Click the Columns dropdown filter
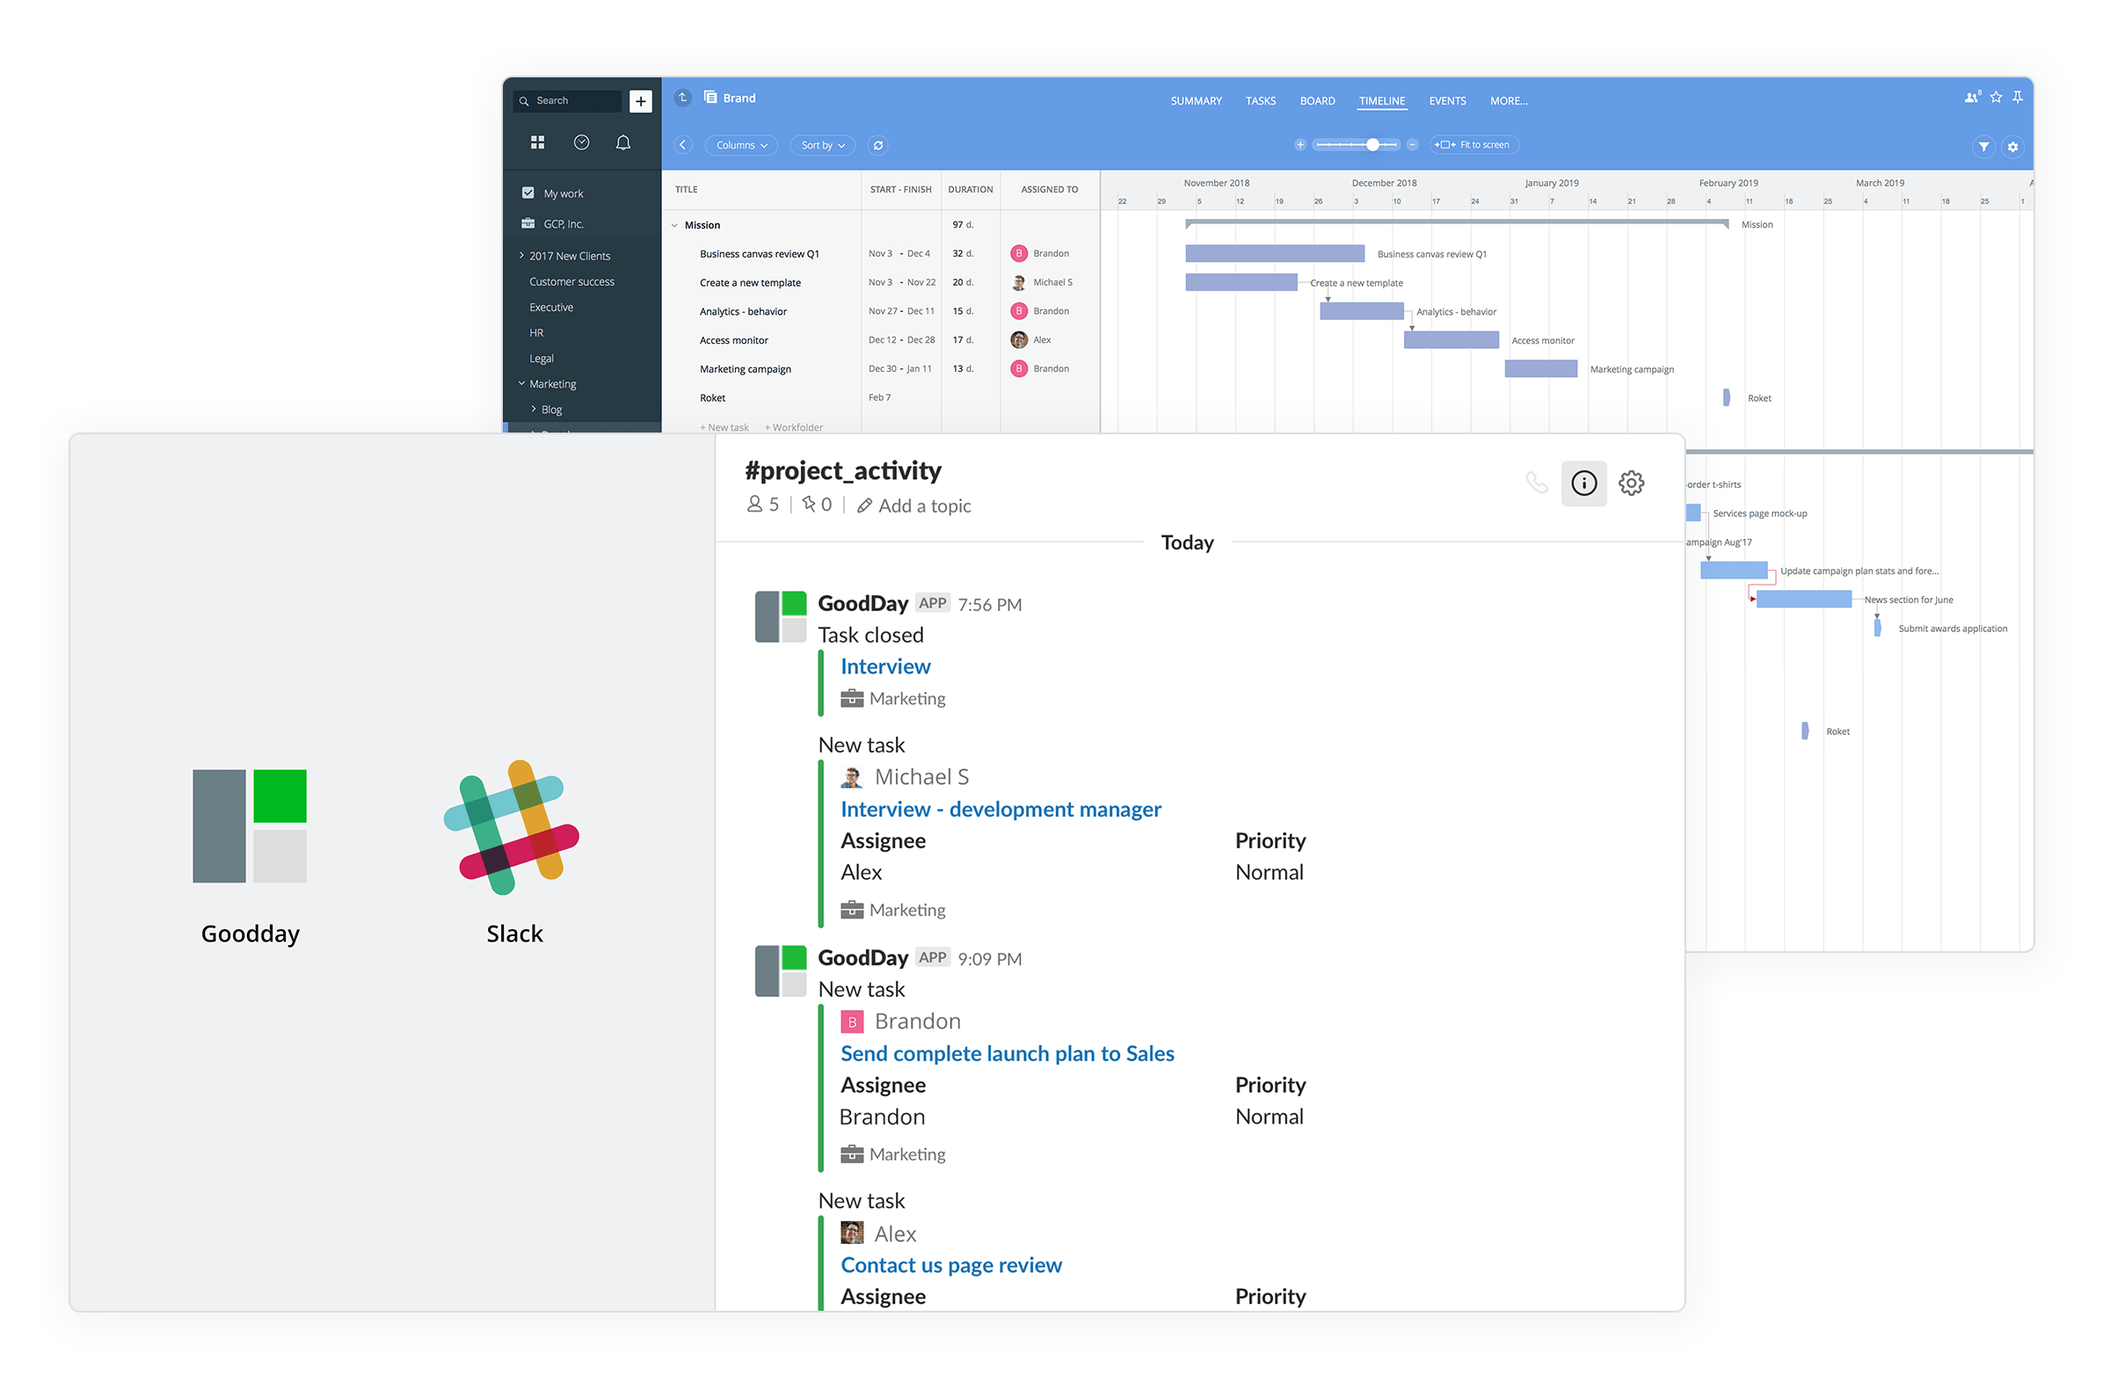 coord(738,145)
